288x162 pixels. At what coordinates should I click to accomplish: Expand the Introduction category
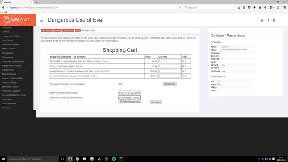click(x=17, y=28)
